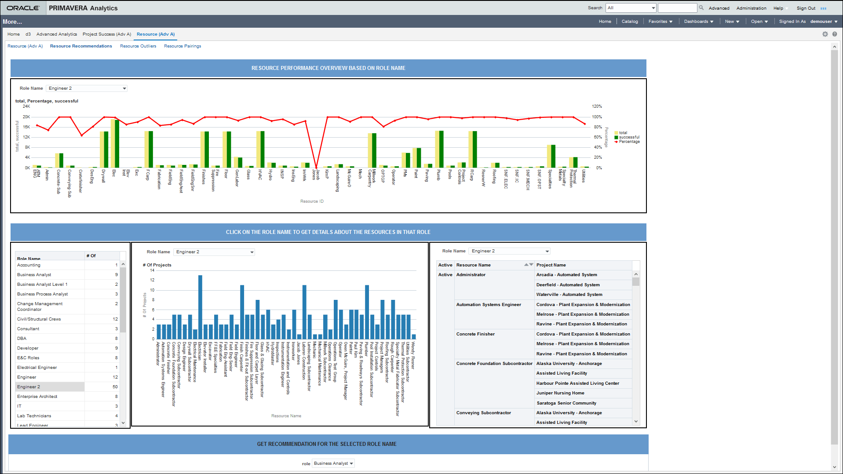Click the successful legend swatch
The image size is (843, 474).
click(x=617, y=137)
